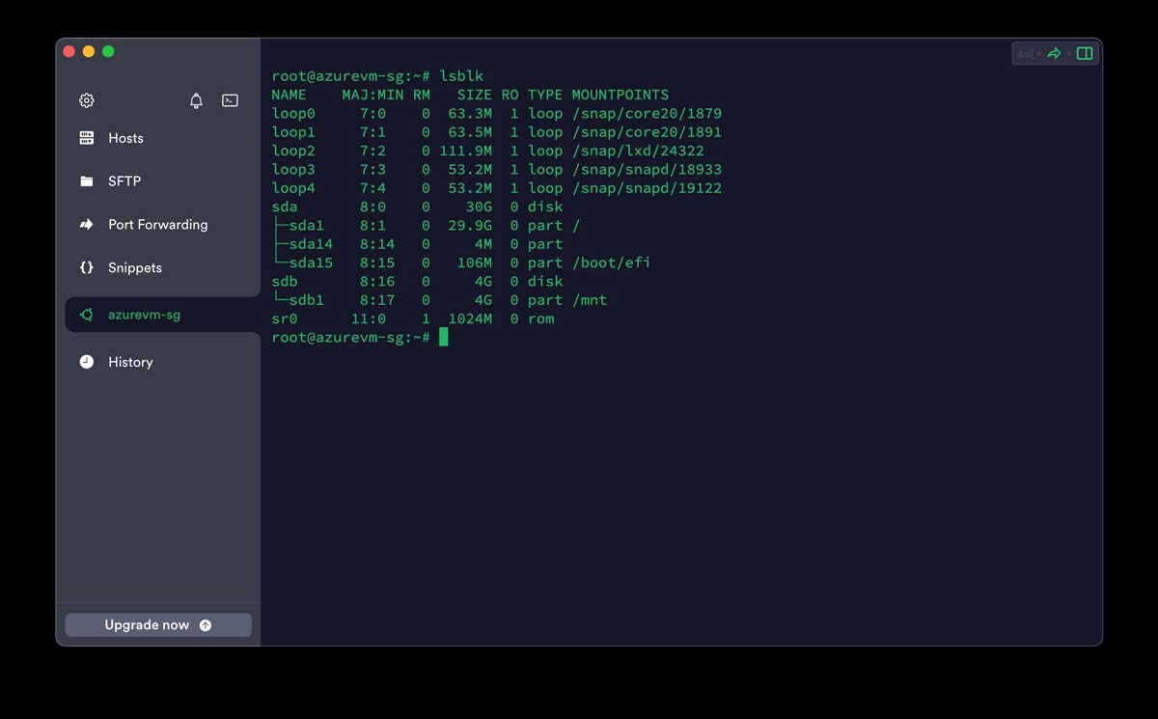Click the SFTP folder icon
The width and height of the screenshot is (1158, 719).
click(x=87, y=181)
